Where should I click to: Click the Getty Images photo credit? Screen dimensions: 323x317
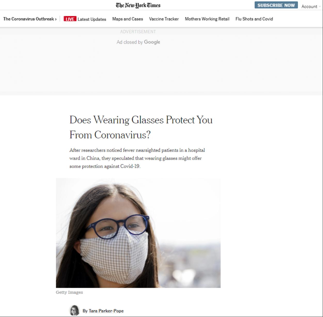pos(69,292)
